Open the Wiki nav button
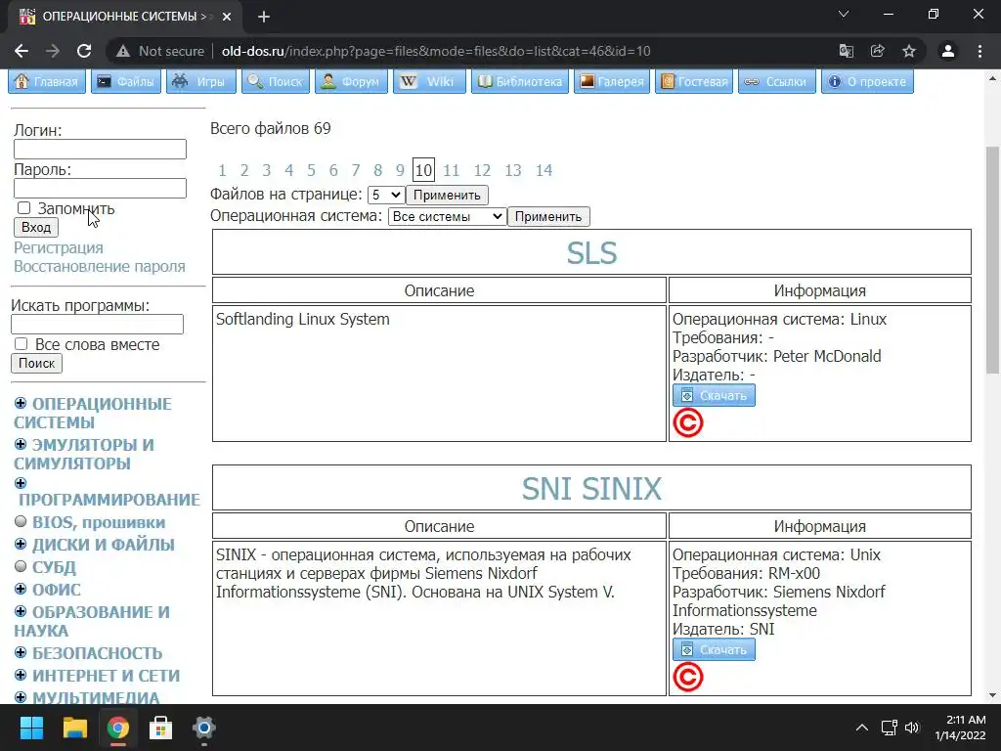1001x751 pixels. 429,82
